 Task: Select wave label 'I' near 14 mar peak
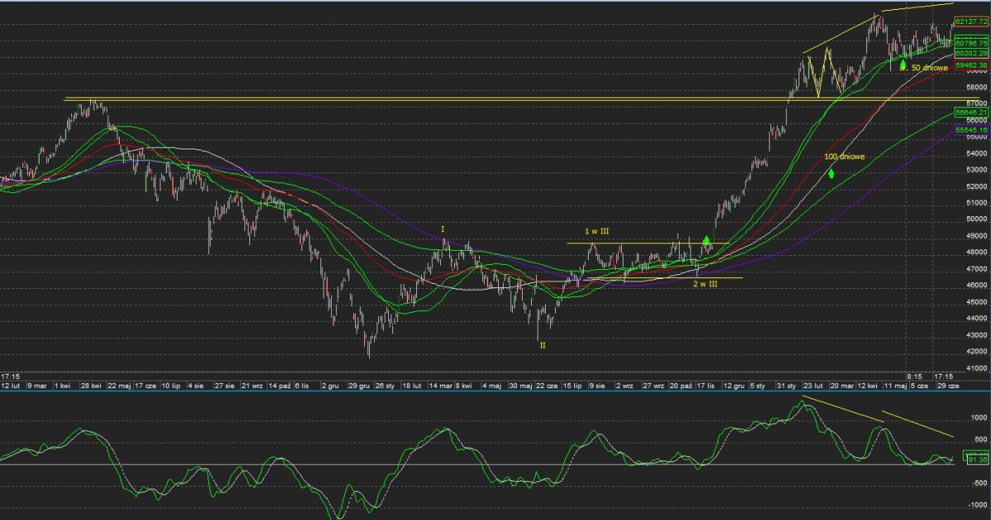tap(443, 229)
